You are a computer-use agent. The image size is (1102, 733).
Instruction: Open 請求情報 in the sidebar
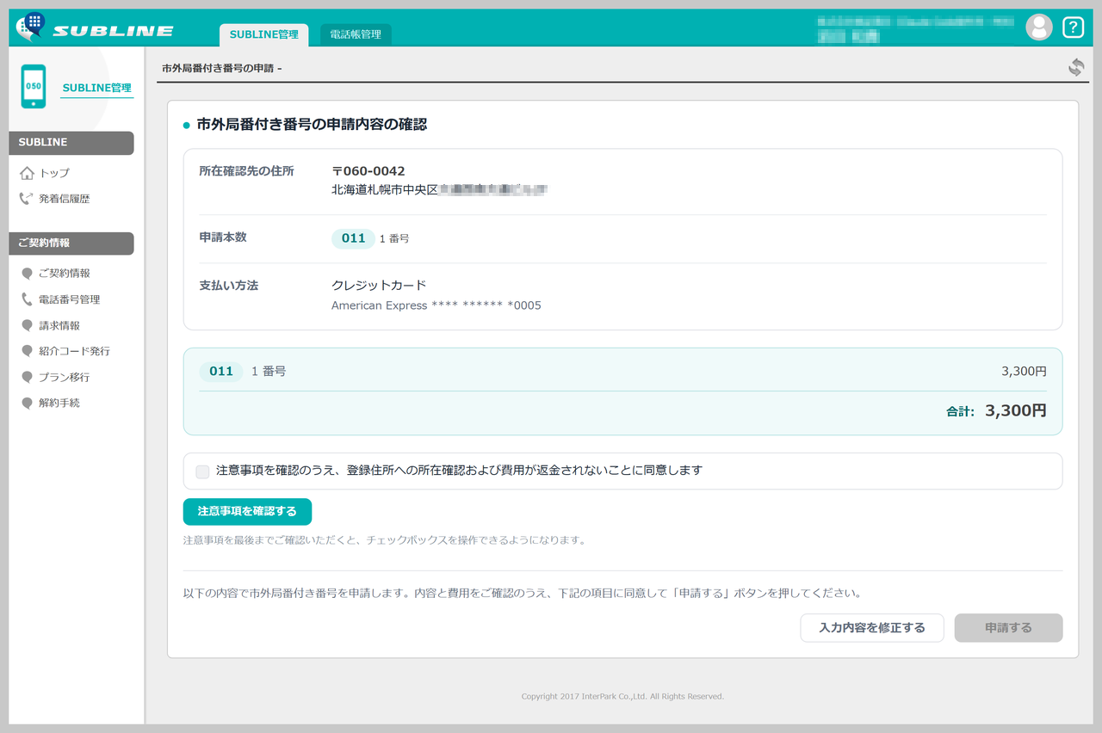[x=59, y=326]
